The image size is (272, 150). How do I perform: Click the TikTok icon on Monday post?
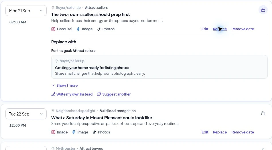click(x=99, y=29)
